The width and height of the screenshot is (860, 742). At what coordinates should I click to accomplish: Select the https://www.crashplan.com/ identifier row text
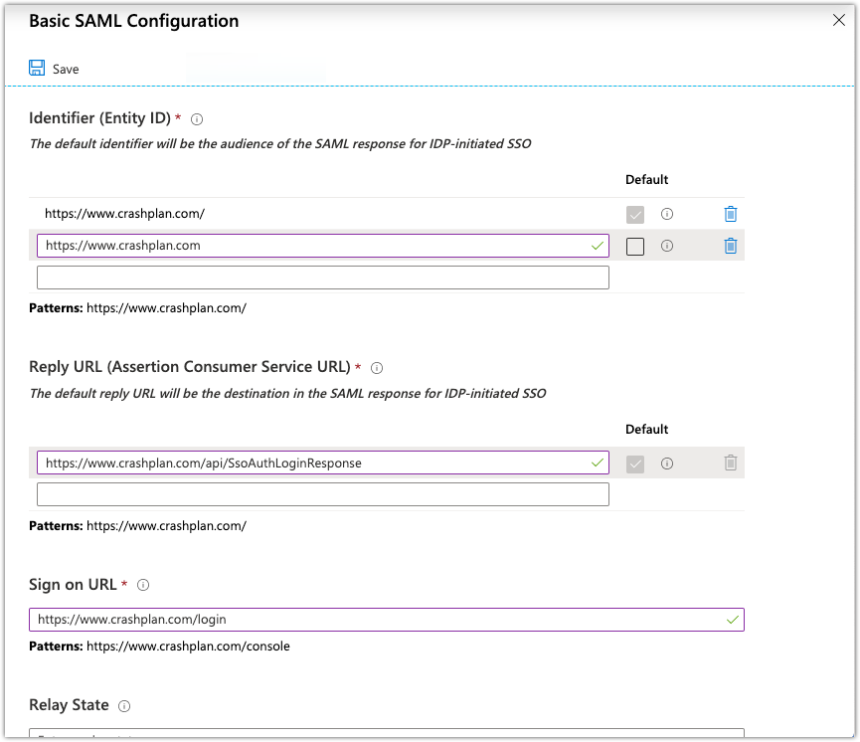point(124,214)
